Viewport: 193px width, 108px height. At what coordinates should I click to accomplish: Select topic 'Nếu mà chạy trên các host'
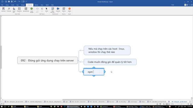(x=107, y=50)
